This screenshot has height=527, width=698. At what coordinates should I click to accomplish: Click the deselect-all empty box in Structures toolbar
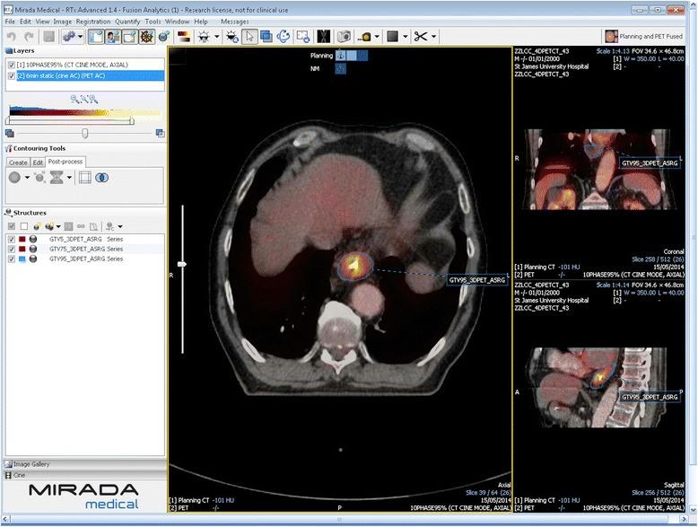tap(24, 226)
